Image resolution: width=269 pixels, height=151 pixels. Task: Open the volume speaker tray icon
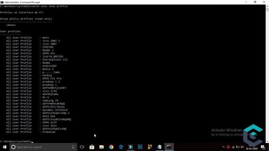click(242, 147)
